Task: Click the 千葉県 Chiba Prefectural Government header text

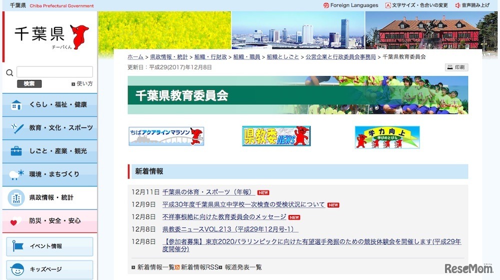Action: [x=51, y=5]
